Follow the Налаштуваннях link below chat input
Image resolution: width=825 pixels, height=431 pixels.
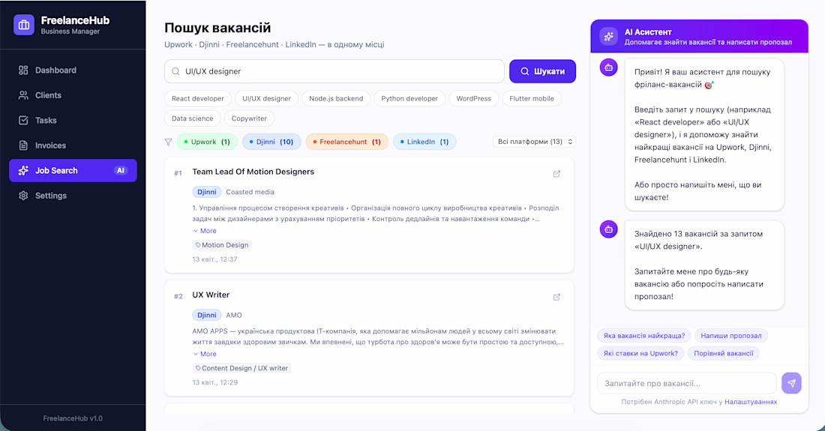[751, 402]
